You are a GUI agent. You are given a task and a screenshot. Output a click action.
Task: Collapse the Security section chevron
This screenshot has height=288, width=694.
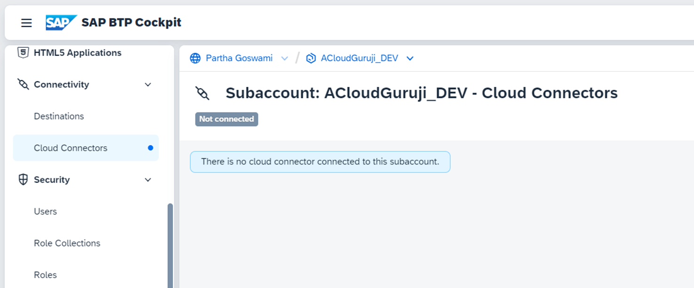click(148, 180)
